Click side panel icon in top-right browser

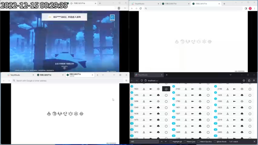click(x=246, y=8)
